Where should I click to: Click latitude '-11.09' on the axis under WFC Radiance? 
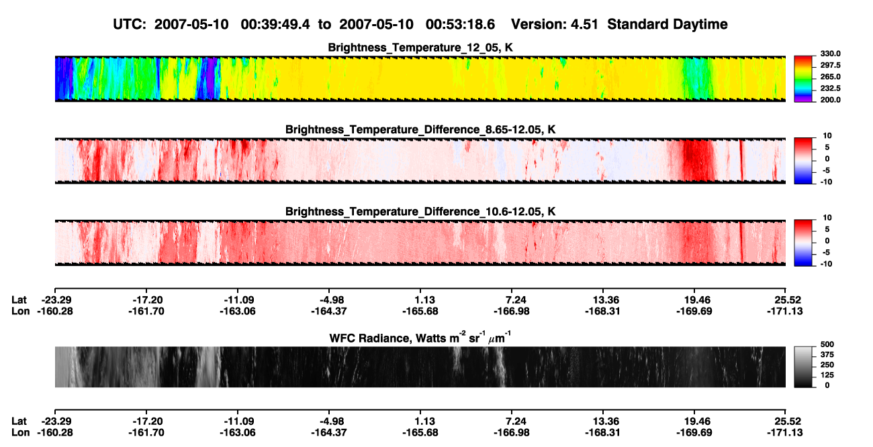(238, 421)
